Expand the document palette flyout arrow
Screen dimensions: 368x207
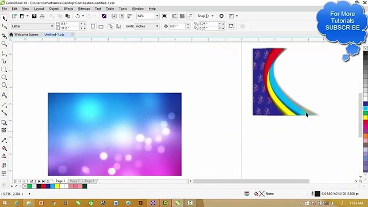(x=12, y=186)
